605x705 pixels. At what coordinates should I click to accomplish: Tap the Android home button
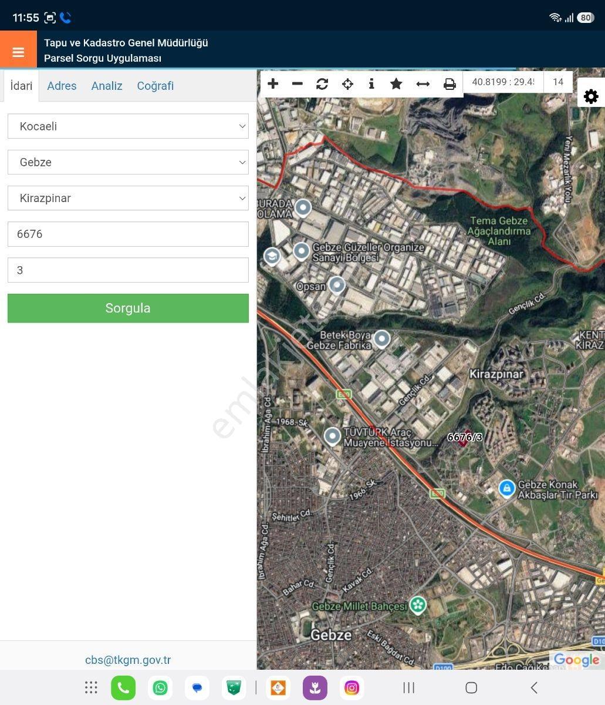[471, 688]
